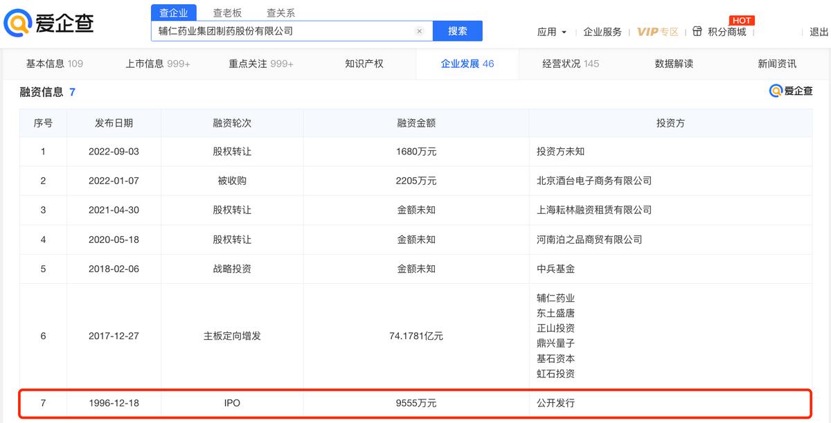
Task: Click the 搜索 button
Action: tap(458, 31)
